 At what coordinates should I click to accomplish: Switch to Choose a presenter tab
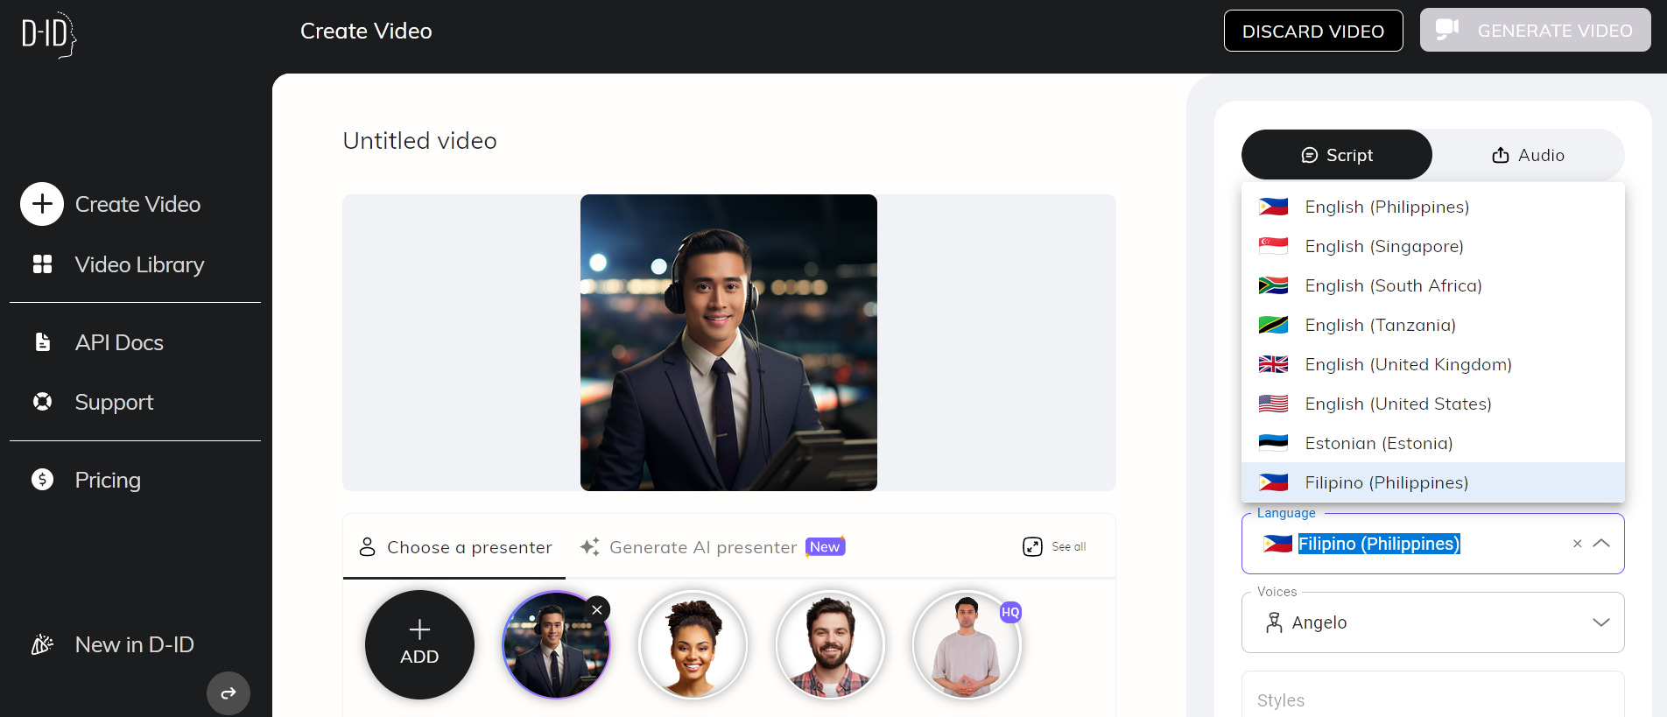click(454, 547)
